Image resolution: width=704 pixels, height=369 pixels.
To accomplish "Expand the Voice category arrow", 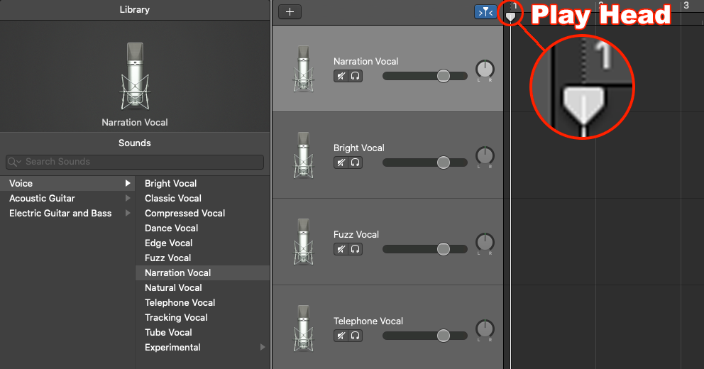I will [128, 183].
